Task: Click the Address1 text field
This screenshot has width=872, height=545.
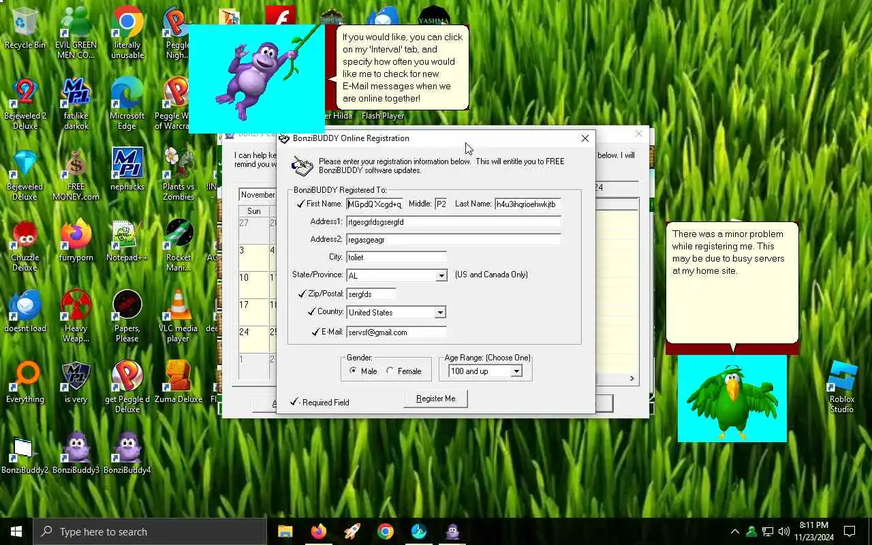Action: click(x=454, y=222)
